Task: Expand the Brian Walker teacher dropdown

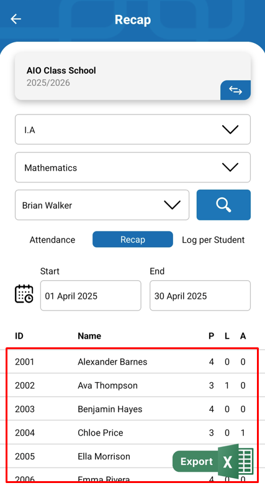Action: pyautogui.click(x=102, y=205)
